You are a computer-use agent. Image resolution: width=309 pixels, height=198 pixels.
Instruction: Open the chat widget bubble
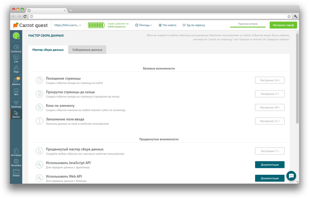[291, 176]
